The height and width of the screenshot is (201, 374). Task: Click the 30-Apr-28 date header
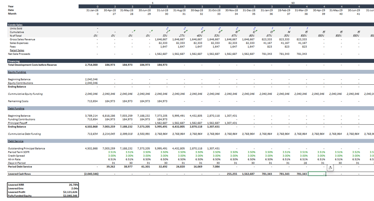pyautogui.click(x=110, y=10)
